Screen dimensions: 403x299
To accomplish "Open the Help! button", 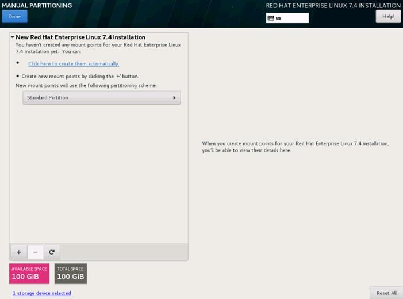I will click(388, 17).
